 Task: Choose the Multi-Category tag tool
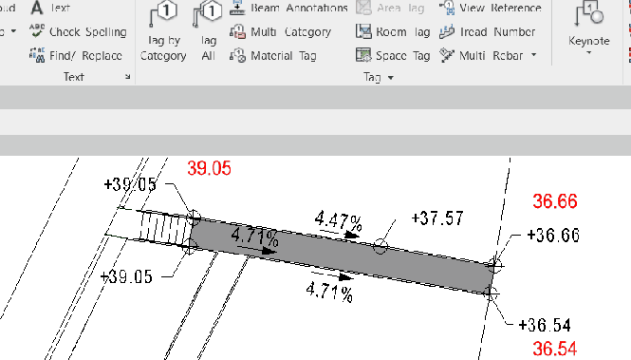(x=280, y=31)
